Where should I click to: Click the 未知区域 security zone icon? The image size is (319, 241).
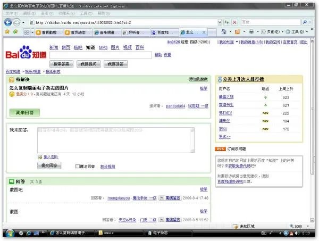click(235, 226)
